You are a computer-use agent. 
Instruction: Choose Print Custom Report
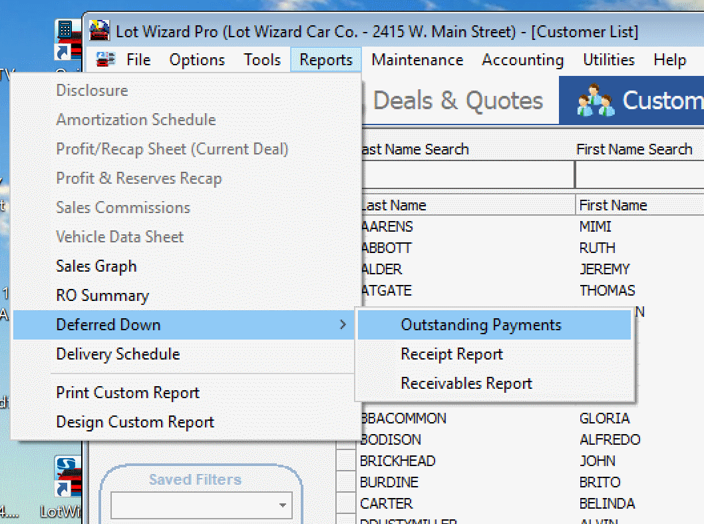tap(127, 393)
